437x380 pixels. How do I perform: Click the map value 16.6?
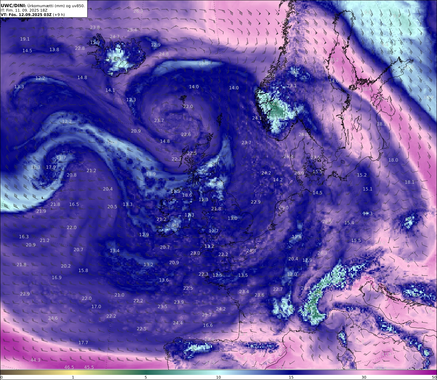(208, 325)
